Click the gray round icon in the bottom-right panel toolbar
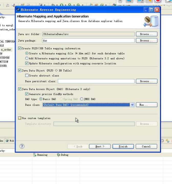The height and width of the screenshot is (184, 172). coord(162,141)
